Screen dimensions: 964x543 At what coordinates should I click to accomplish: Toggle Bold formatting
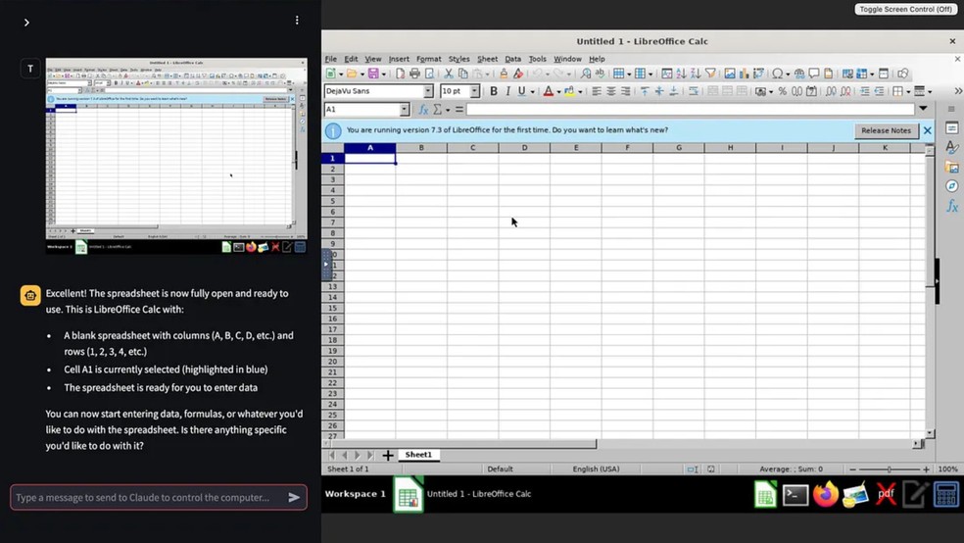click(x=493, y=91)
